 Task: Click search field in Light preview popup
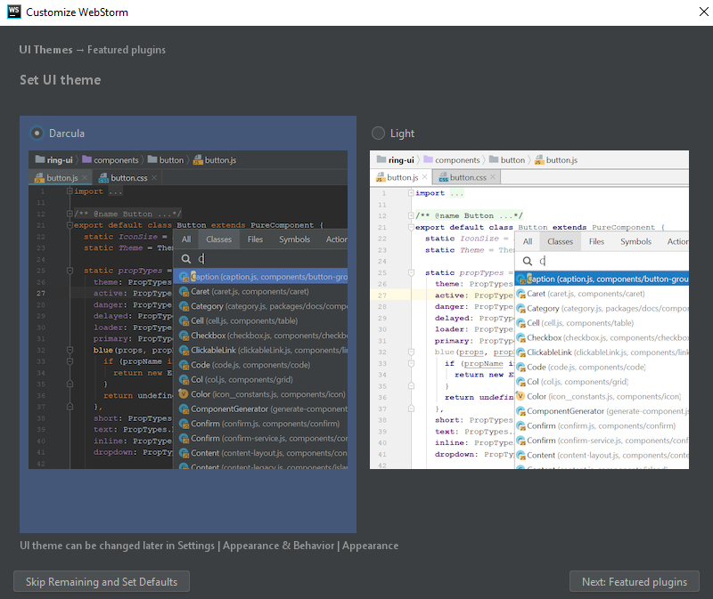(x=602, y=261)
